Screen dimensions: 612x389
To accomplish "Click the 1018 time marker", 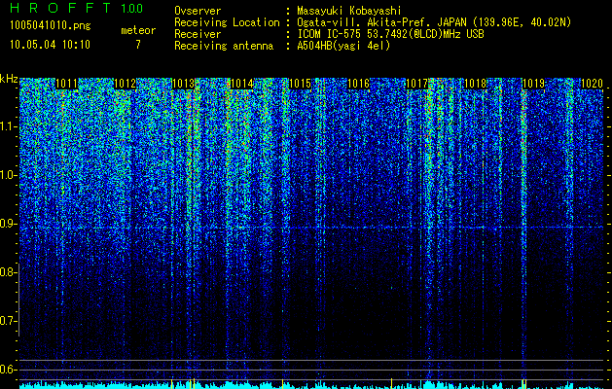I will pyautogui.click(x=476, y=84).
